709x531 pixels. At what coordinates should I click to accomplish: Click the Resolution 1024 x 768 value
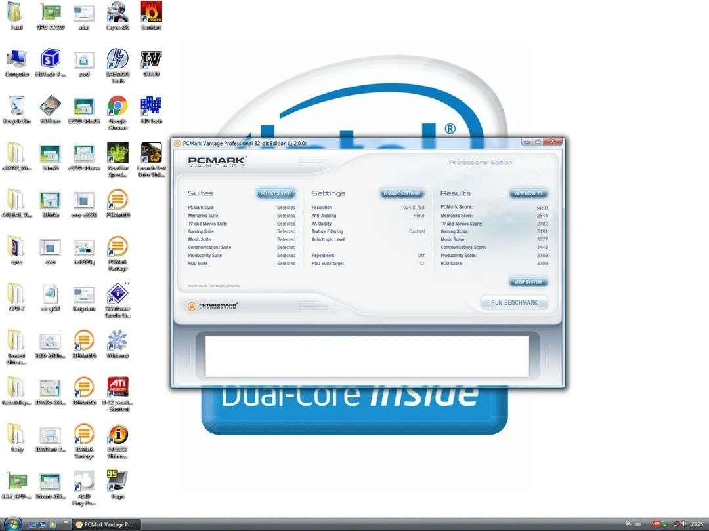pyautogui.click(x=412, y=208)
